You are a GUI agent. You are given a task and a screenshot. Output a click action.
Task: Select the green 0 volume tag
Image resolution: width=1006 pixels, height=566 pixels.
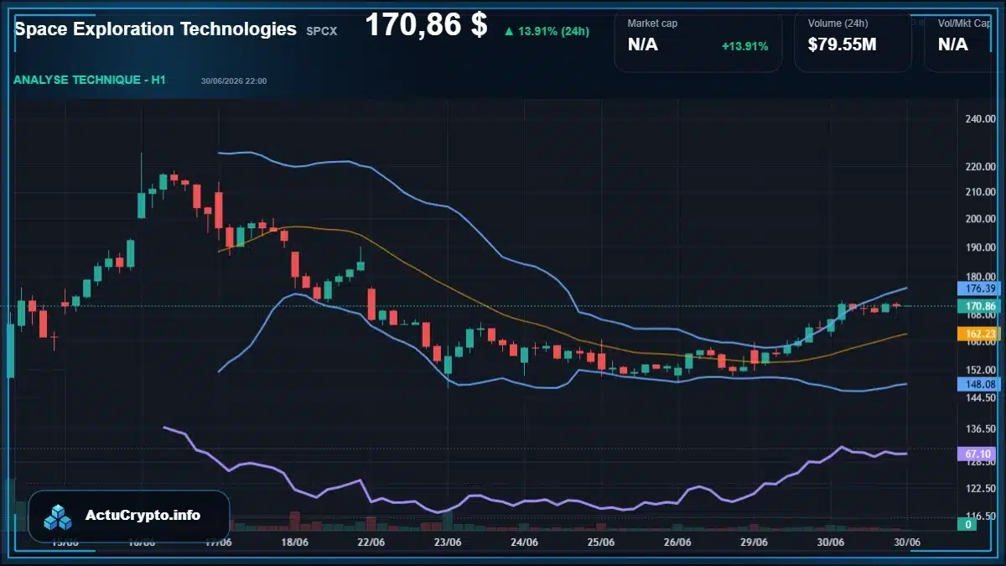967,524
